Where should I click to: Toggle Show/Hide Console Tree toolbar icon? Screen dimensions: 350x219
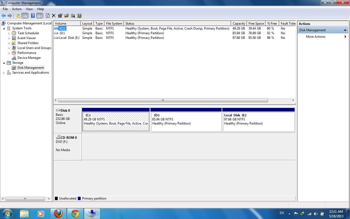(x=25, y=16)
